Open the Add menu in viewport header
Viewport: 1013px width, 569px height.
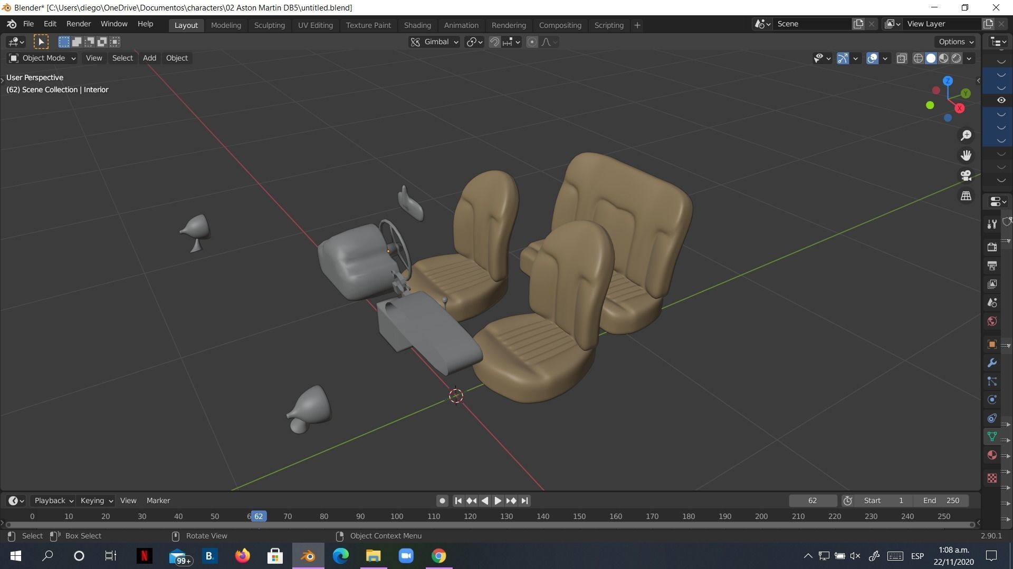click(x=149, y=58)
